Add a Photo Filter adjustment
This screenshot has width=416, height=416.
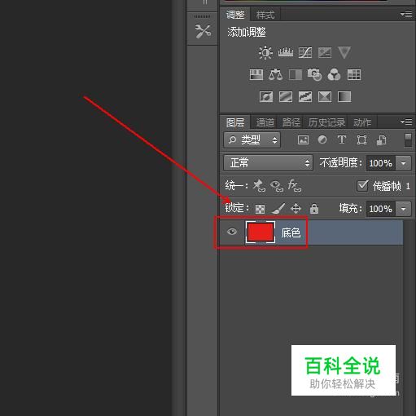pos(314,74)
